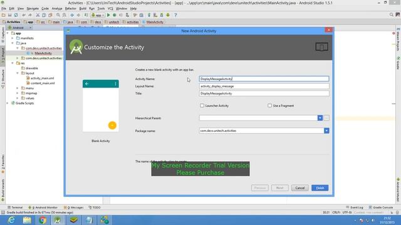This screenshot has height=225, width=401.
Task: Click the Blank Activity phone preview thumbnail
Action: 100,106
